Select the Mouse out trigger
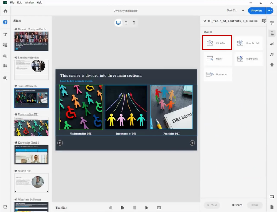The height and width of the screenshot is (212, 277). click(x=218, y=74)
